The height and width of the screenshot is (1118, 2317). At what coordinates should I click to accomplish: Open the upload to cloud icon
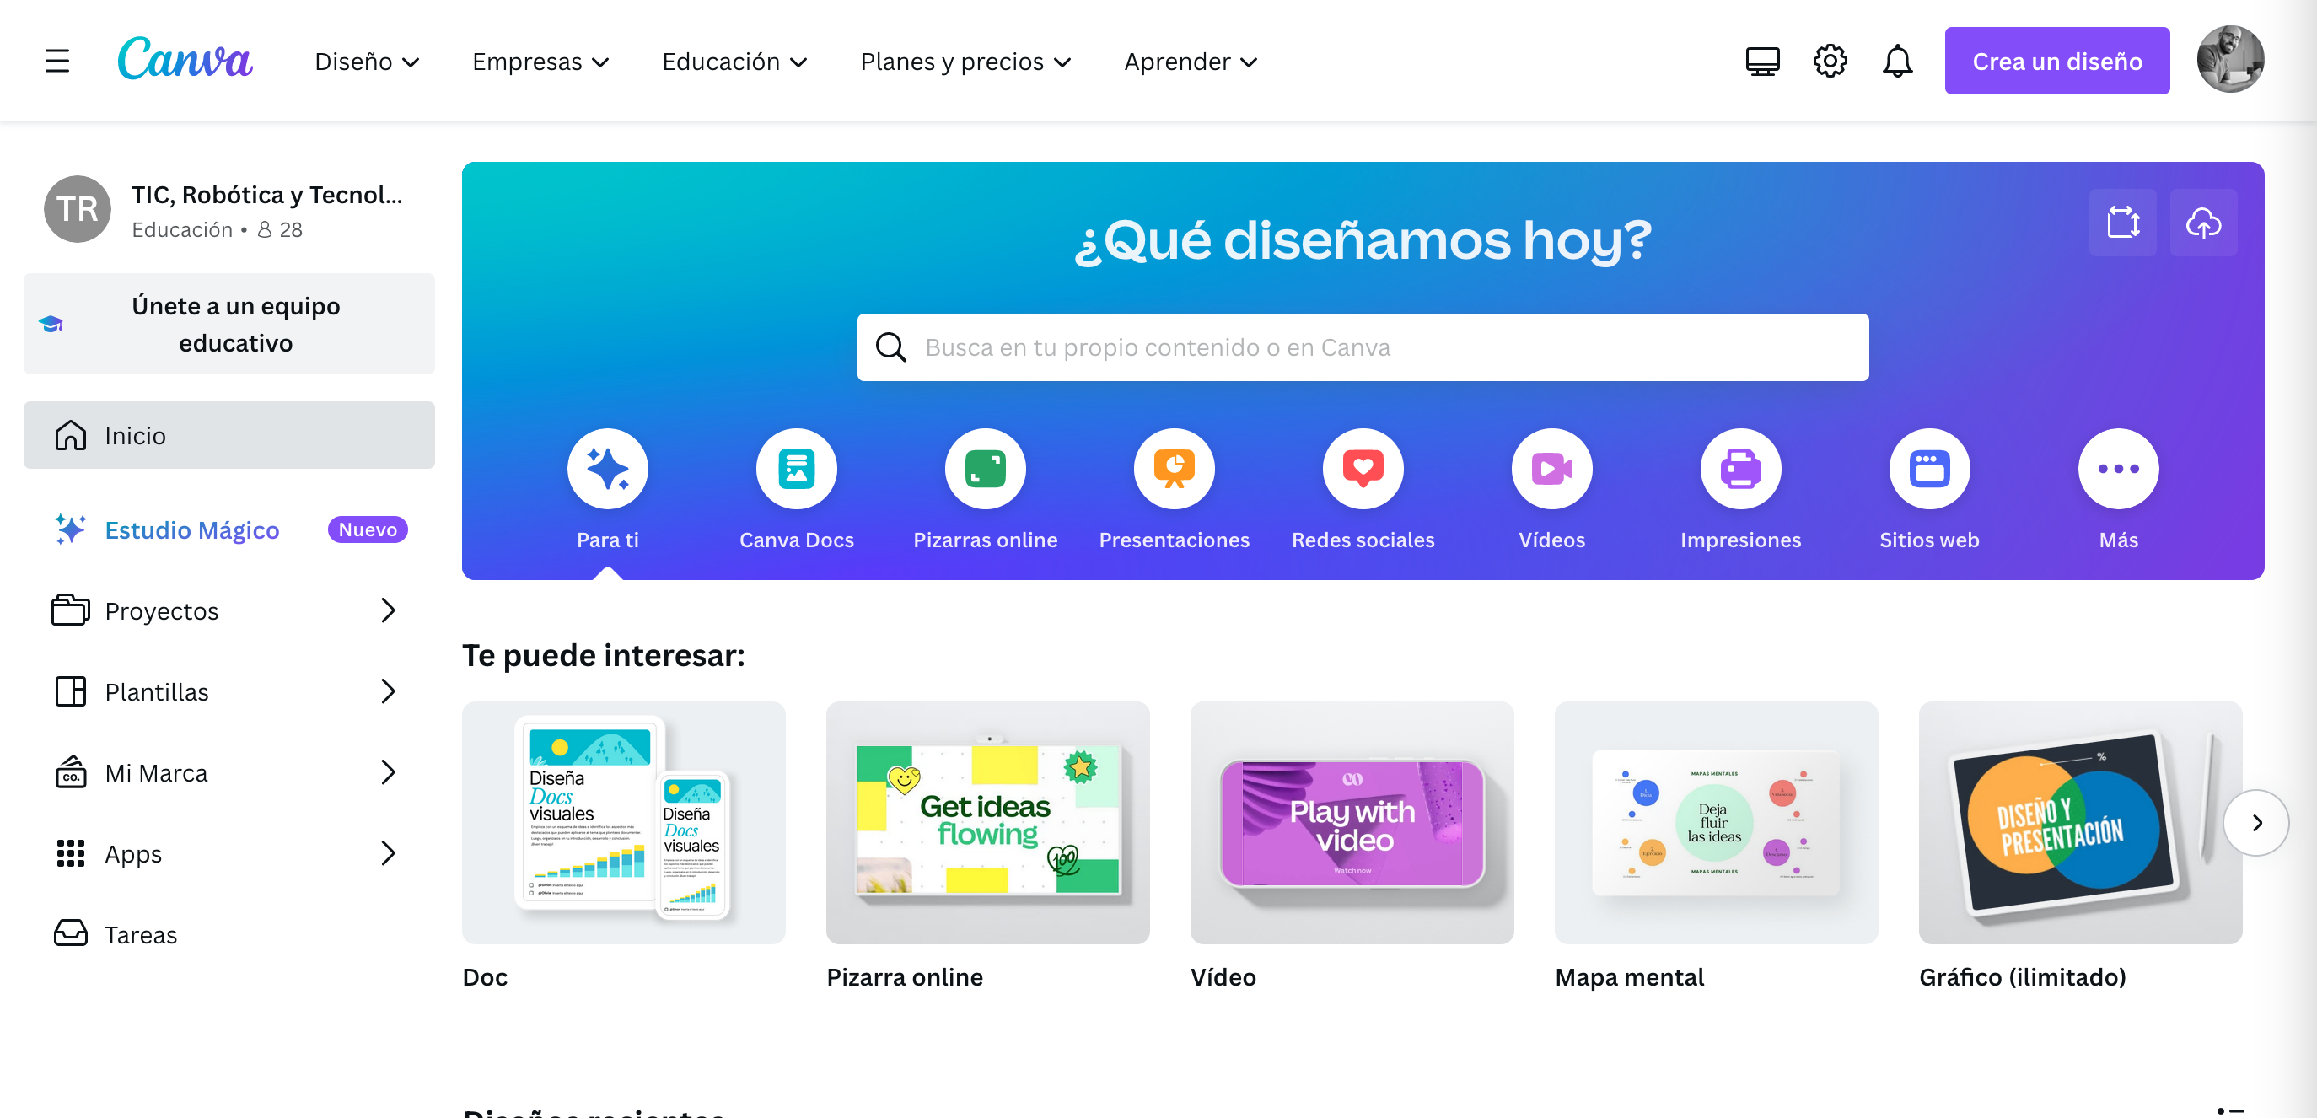pyautogui.click(x=2203, y=222)
